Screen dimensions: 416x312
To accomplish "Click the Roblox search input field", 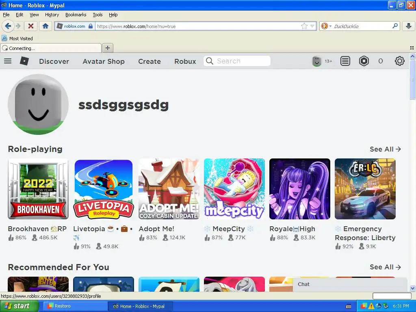I will [237, 61].
